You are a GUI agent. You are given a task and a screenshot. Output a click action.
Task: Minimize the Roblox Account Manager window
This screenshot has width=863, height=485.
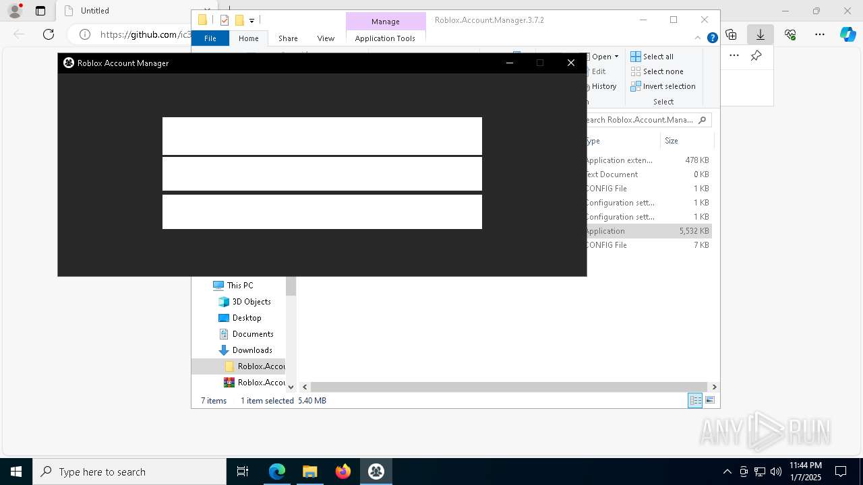[510, 63]
